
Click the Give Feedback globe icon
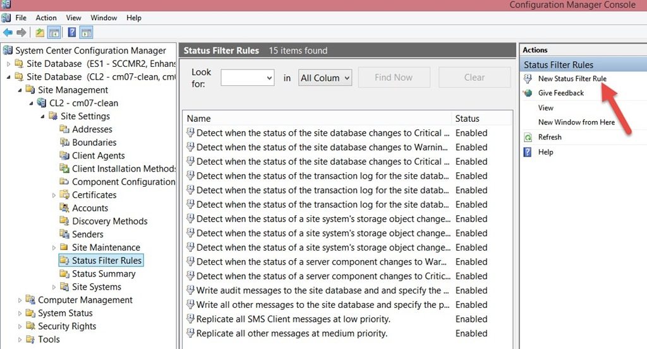point(528,93)
